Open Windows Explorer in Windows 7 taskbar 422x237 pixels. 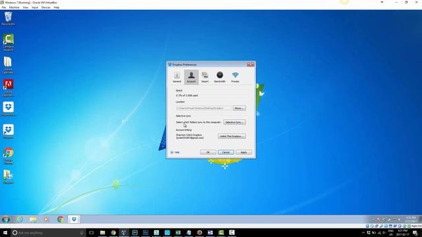coord(33,219)
